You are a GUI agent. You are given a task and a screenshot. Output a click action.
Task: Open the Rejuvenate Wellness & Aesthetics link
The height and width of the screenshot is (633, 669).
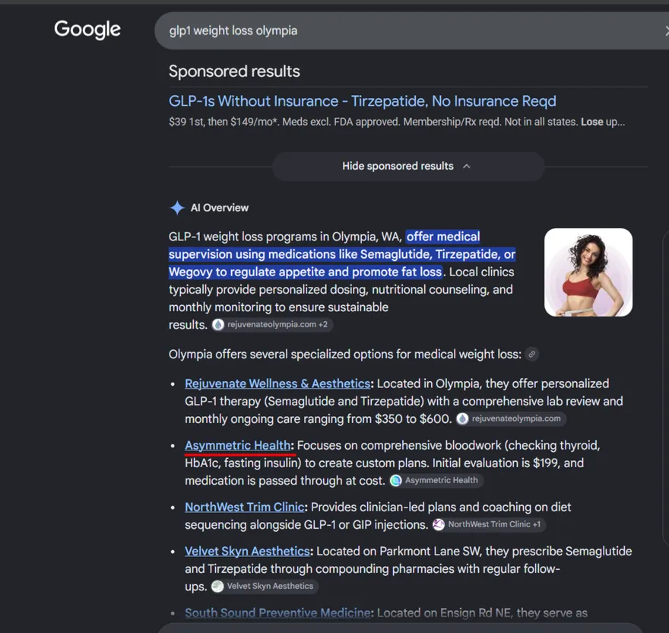[277, 383]
